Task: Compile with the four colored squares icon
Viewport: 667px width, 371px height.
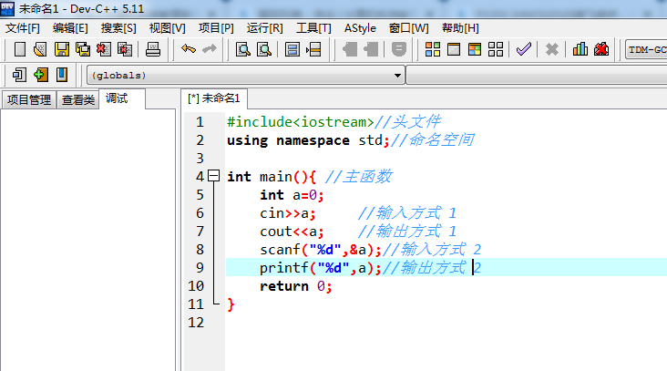Action: click(433, 49)
